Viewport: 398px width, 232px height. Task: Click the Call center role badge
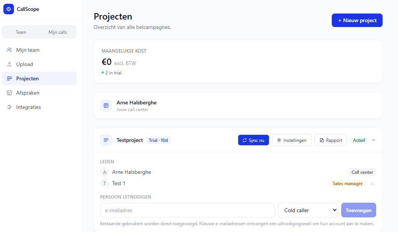tap(362, 172)
